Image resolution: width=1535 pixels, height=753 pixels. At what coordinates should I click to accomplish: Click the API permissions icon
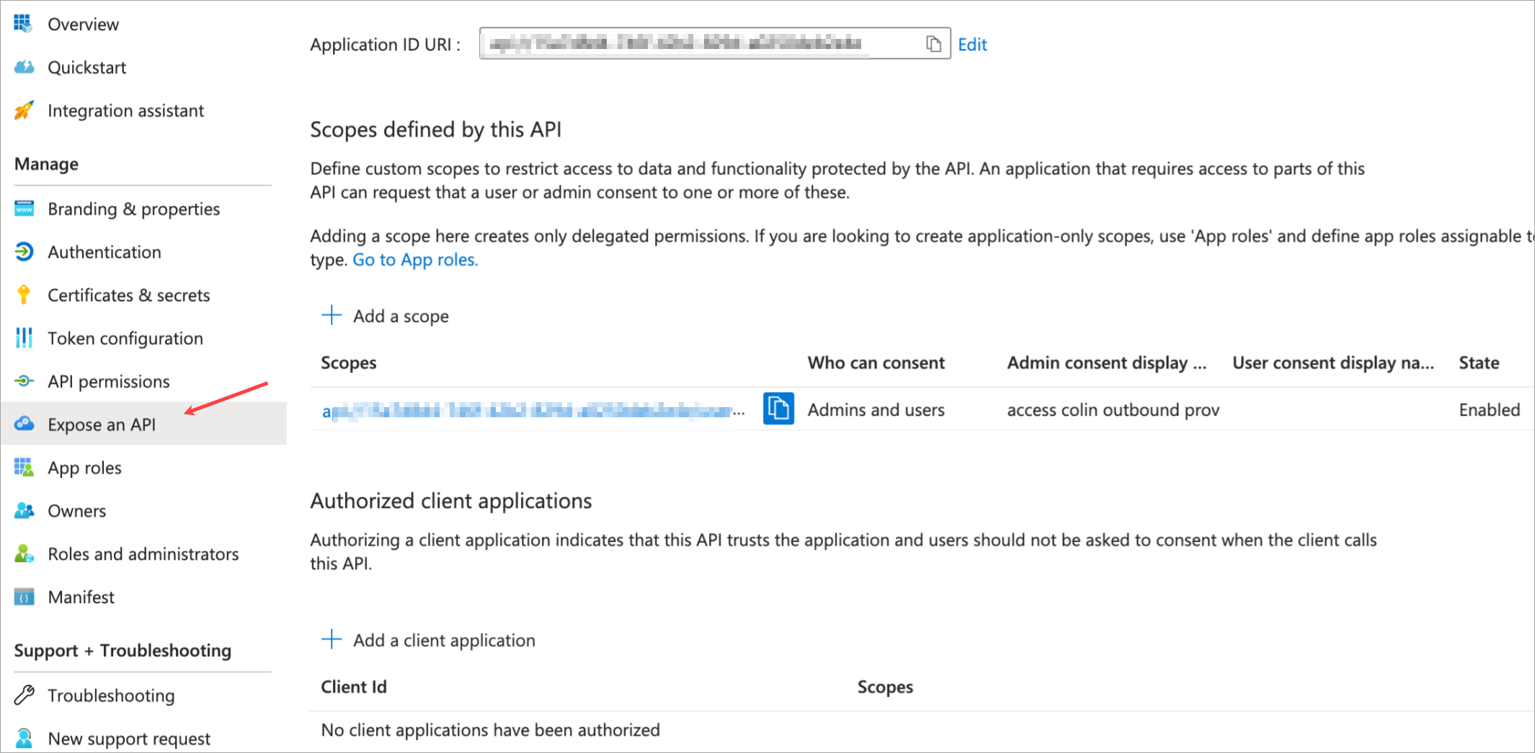(x=24, y=381)
